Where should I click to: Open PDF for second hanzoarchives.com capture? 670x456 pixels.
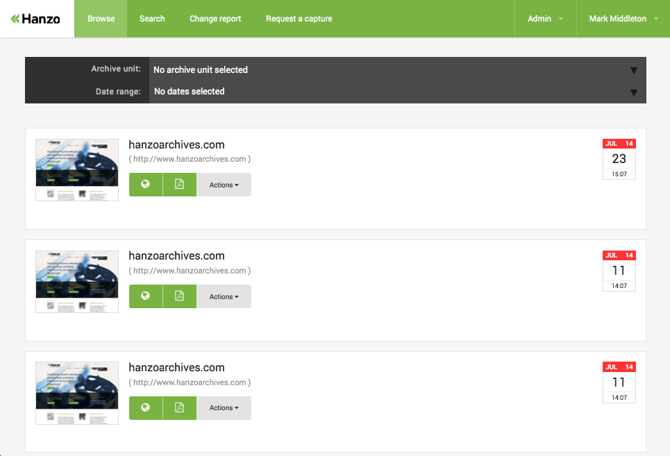coord(179,296)
